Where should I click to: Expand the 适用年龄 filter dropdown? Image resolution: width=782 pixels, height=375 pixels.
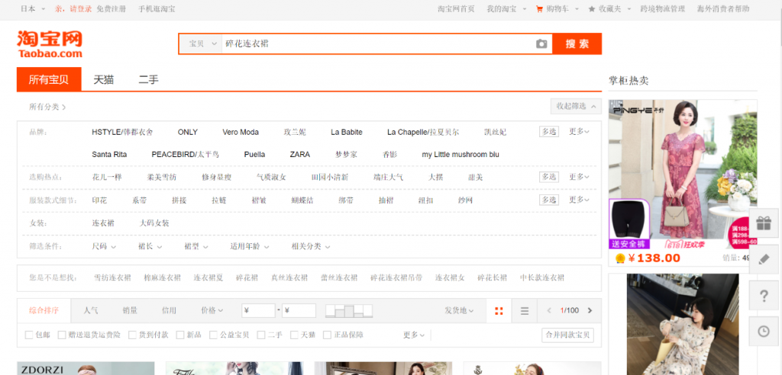(x=250, y=246)
